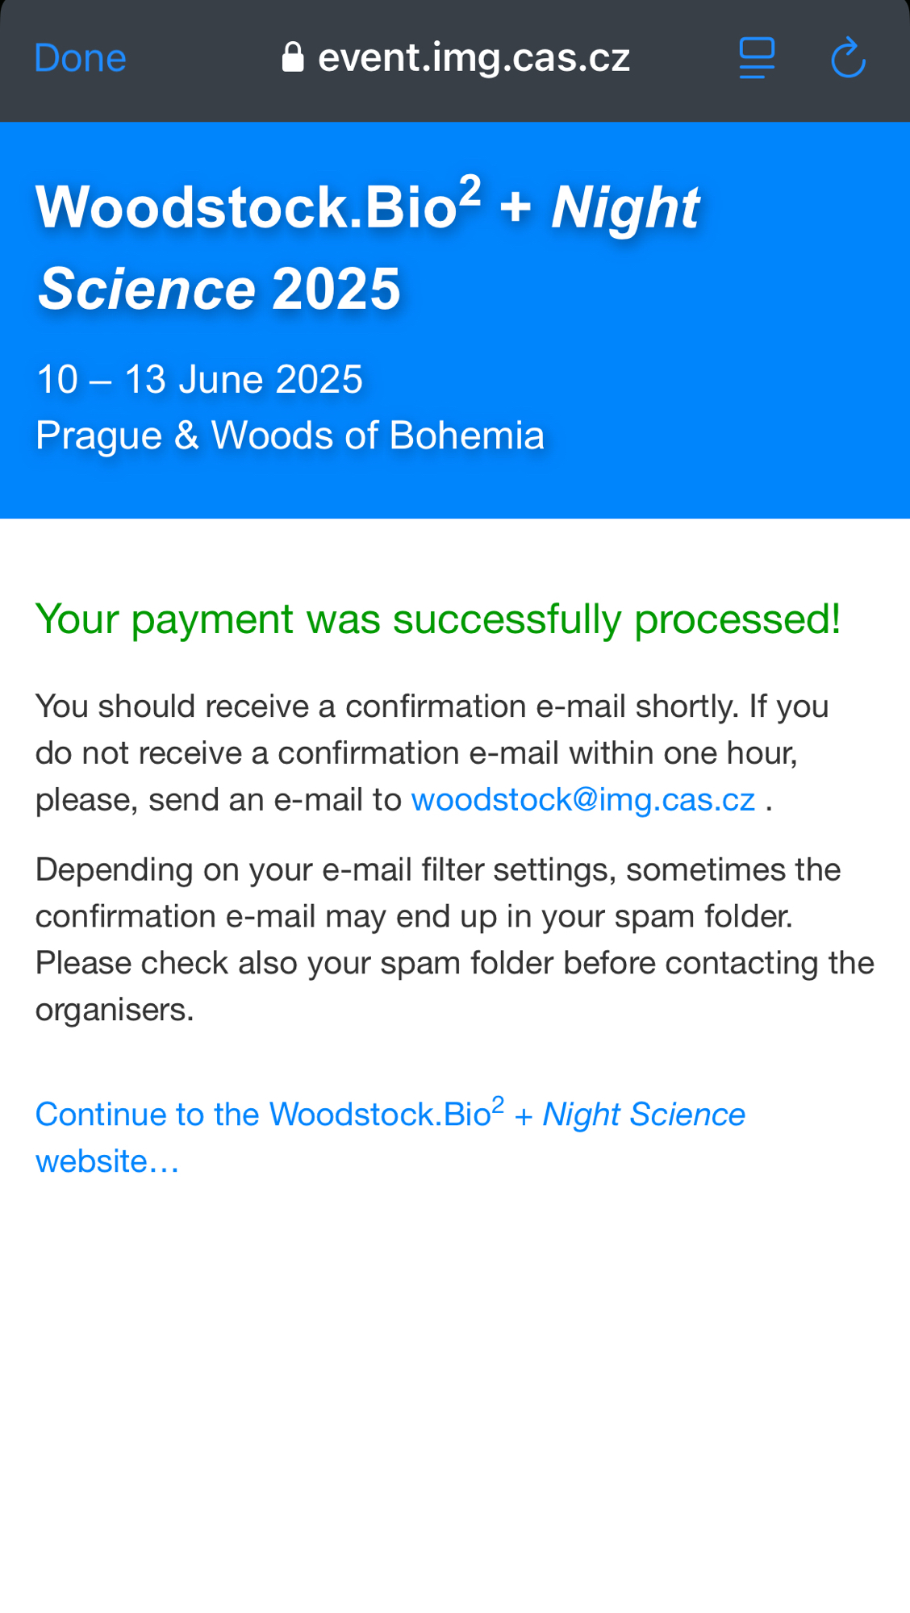The image size is (910, 1613).
Task: Open the woodstock@img.cas.cz email link
Action: pos(582,799)
